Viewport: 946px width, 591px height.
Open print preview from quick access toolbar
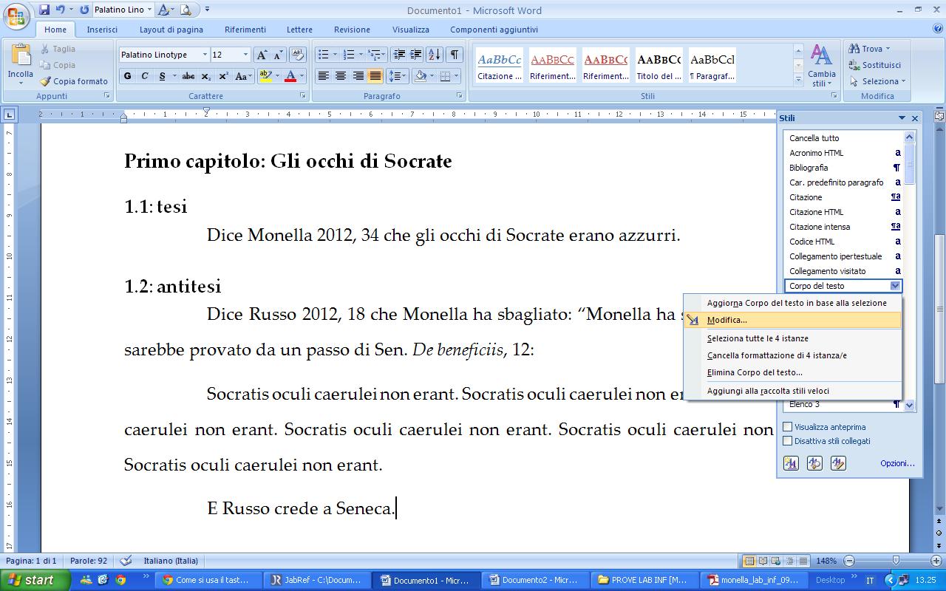pyautogui.click(x=185, y=10)
